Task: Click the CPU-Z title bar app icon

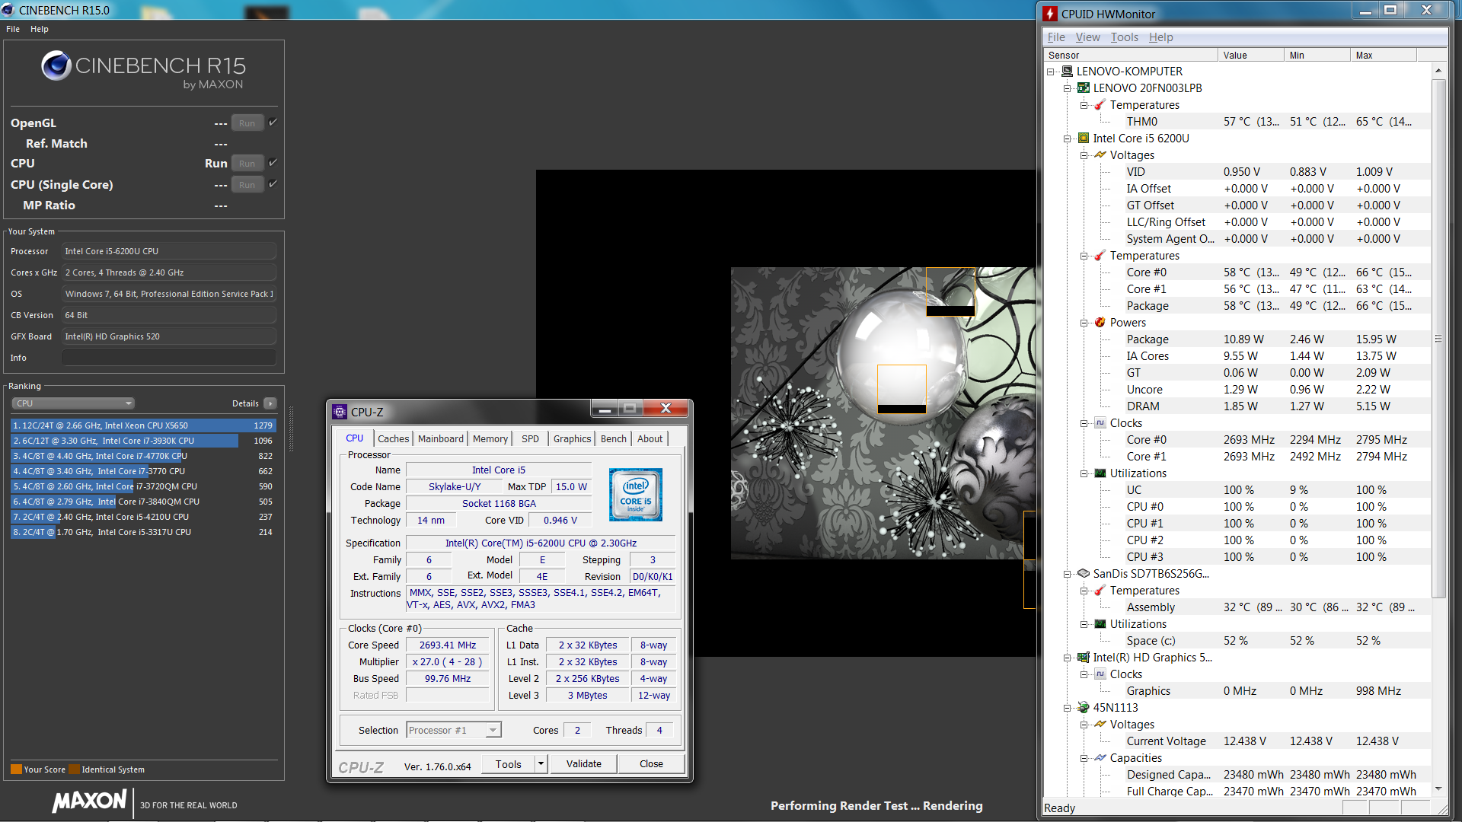Action: [340, 412]
